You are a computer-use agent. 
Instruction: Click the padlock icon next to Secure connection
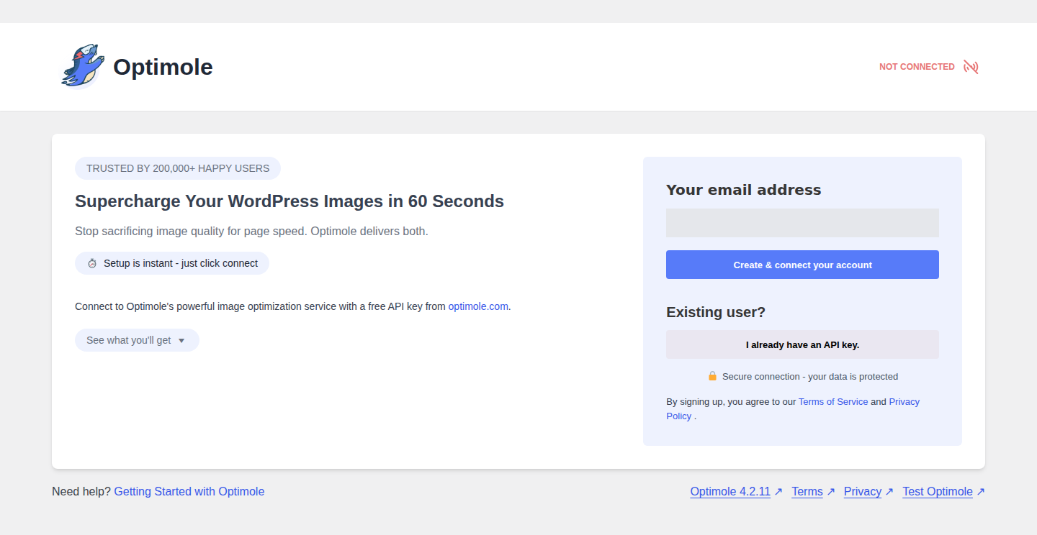712,376
